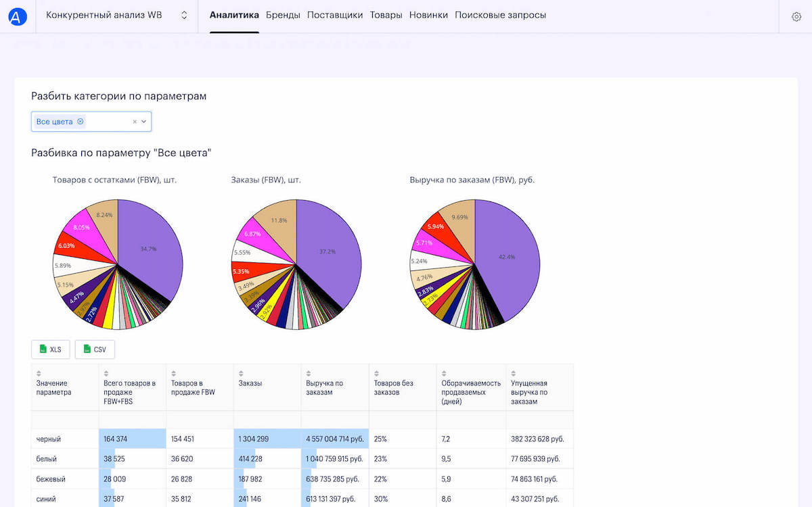Remove the 'Все цвета' tag chip
Screen dimensions: 812x507
(x=81, y=122)
